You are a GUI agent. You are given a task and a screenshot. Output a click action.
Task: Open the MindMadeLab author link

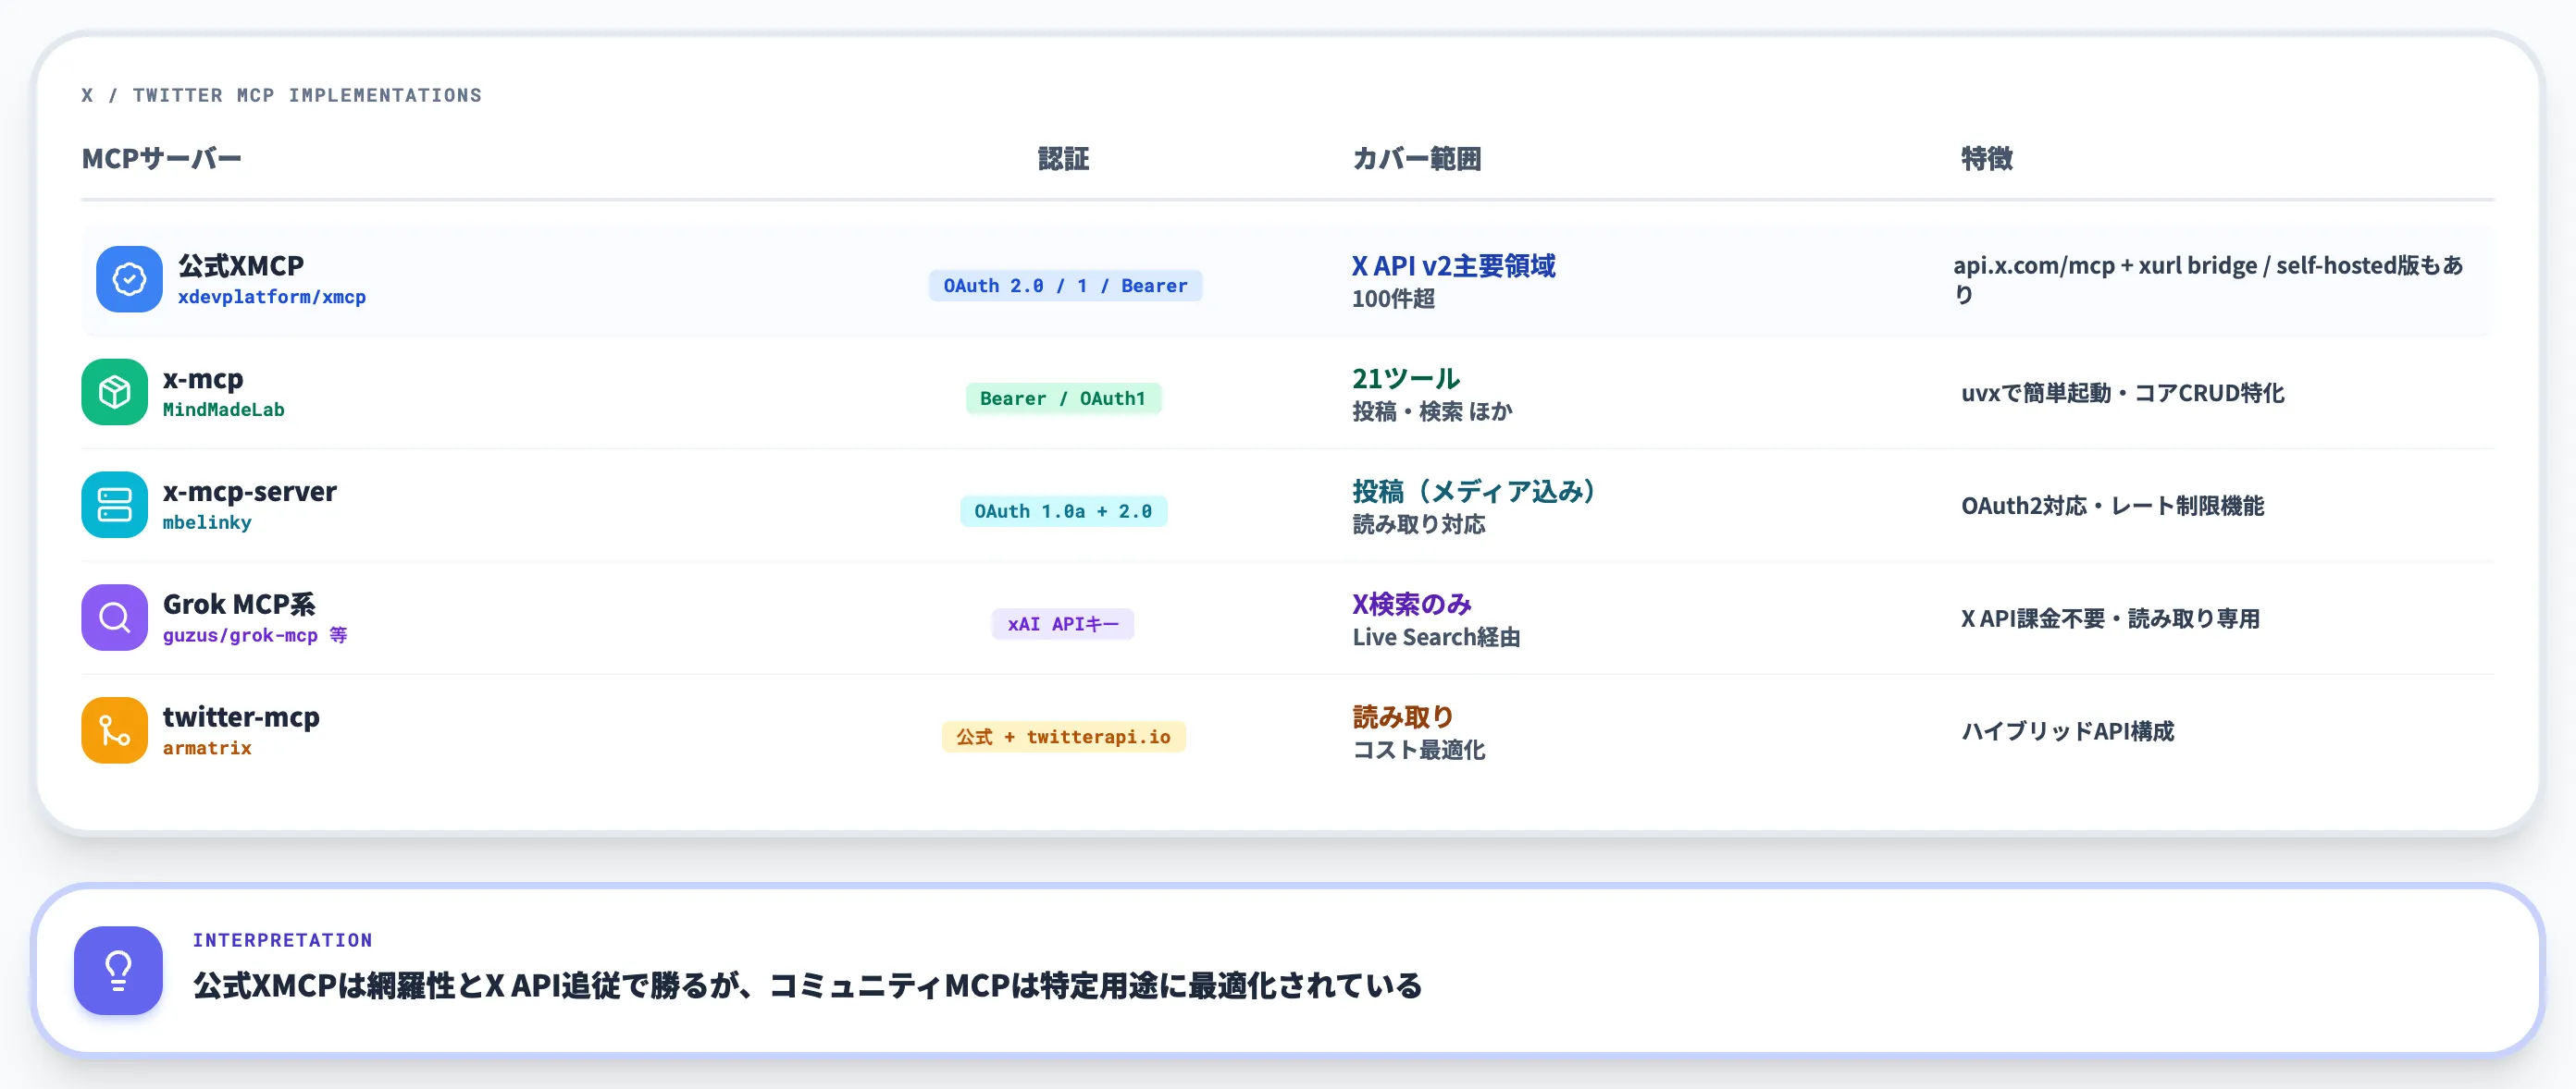point(223,410)
